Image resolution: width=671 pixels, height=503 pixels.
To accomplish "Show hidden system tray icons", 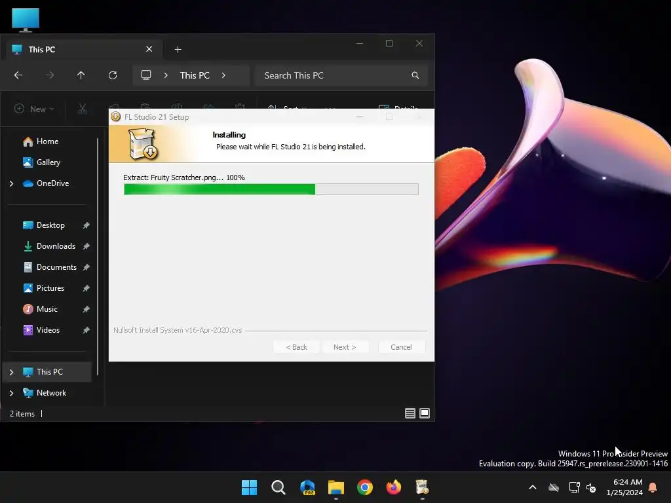I will (x=533, y=487).
